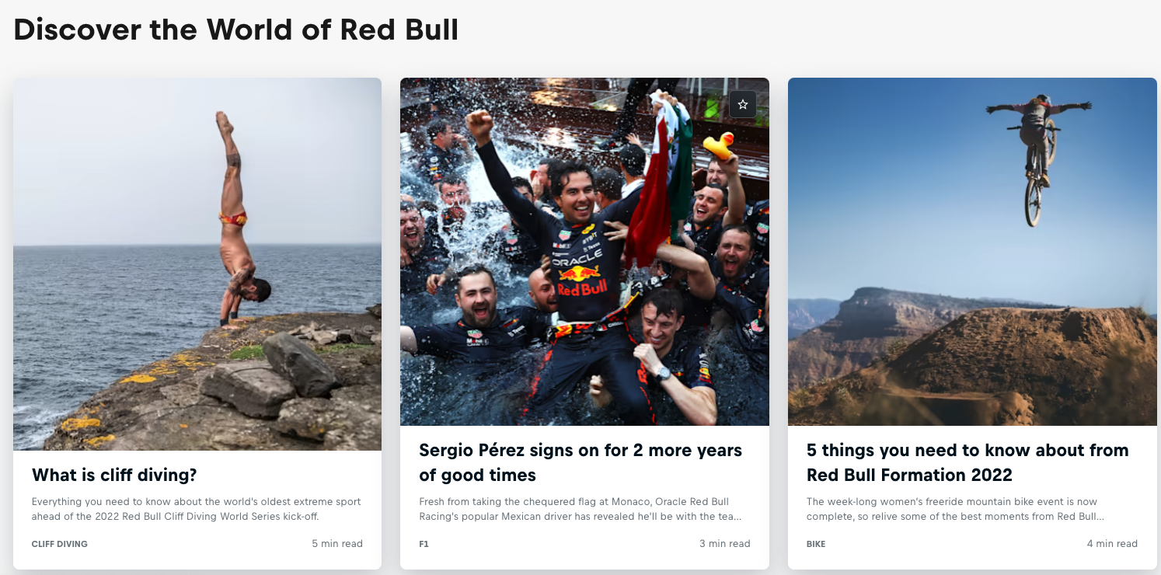Screen dimensions: 1161x575
Task: Select the BIKE category tag
Action: pos(815,544)
